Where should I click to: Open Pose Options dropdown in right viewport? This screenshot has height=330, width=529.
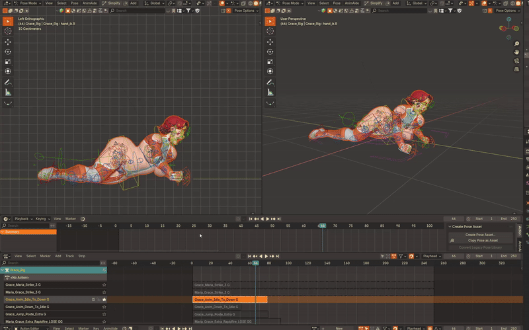click(x=508, y=11)
